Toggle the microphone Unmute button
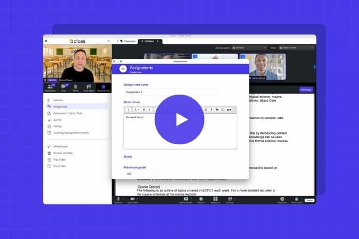The image size is (359, 239). [x=118, y=200]
